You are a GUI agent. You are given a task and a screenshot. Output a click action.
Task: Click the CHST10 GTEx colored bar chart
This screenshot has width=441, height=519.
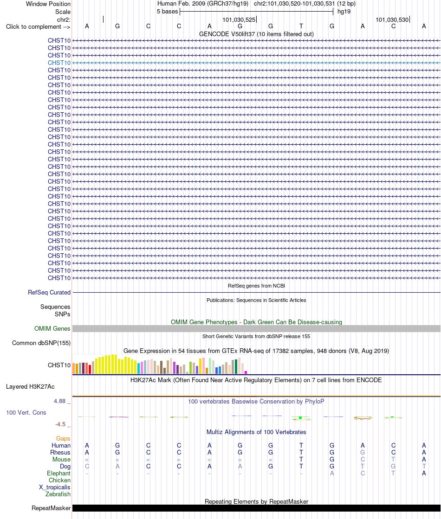click(160, 364)
